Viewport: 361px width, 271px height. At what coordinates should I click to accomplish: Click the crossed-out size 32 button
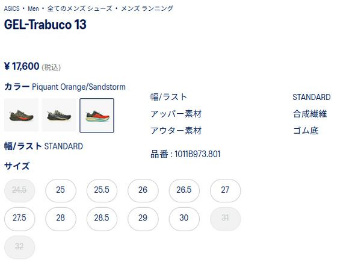(x=20, y=247)
